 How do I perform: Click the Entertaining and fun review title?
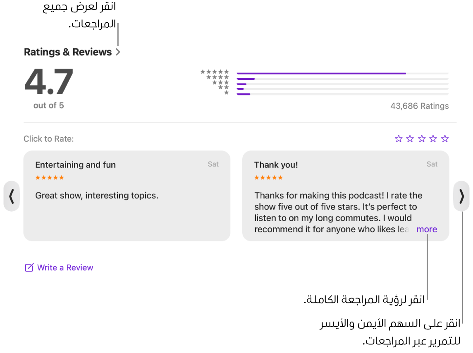[75, 165]
